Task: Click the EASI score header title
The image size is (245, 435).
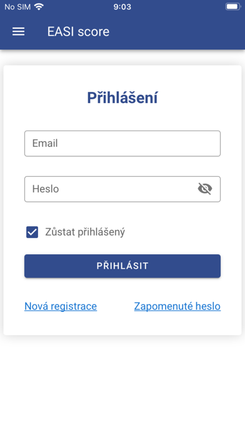Action: pyautogui.click(x=78, y=32)
